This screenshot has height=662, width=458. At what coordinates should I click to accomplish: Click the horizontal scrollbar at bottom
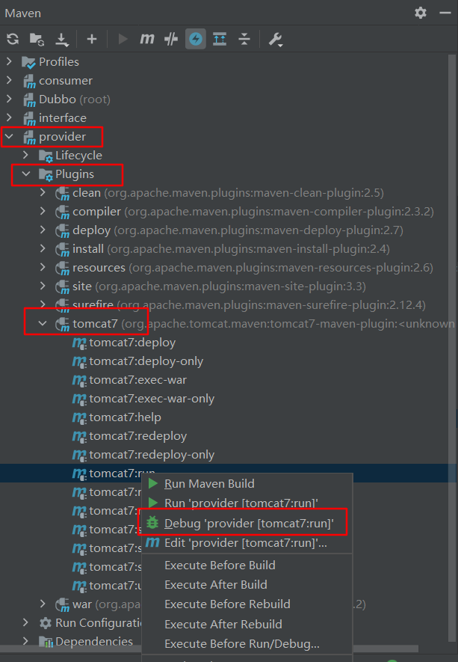point(209,649)
